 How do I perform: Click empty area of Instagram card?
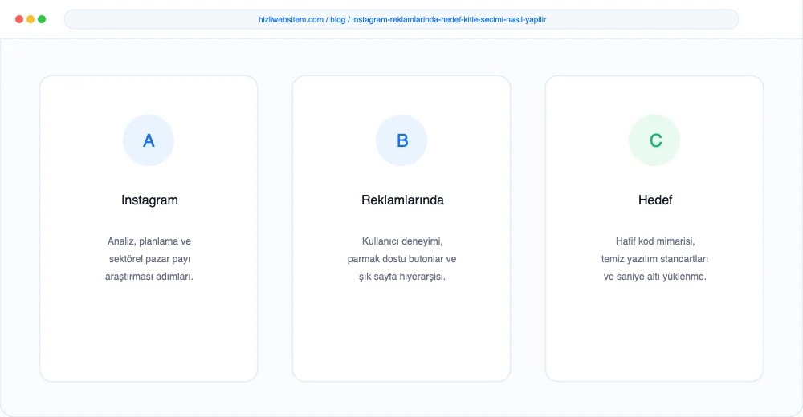(149, 333)
